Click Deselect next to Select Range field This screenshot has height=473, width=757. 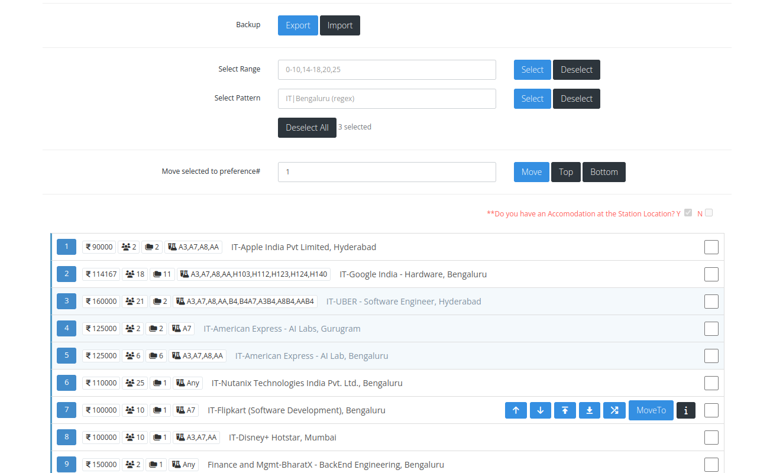pyautogui.click(x=577, y=70)
